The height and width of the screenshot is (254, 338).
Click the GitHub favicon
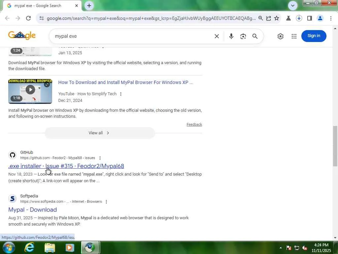click(13, 155)
